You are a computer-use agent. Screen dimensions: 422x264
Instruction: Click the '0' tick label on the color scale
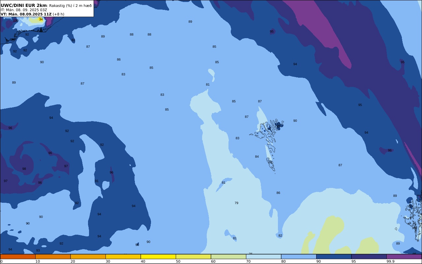tap(1, 261)
